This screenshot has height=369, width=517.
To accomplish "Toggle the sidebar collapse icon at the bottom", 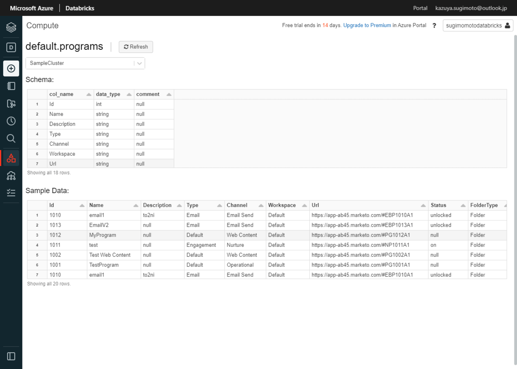I will click(11, 356).
